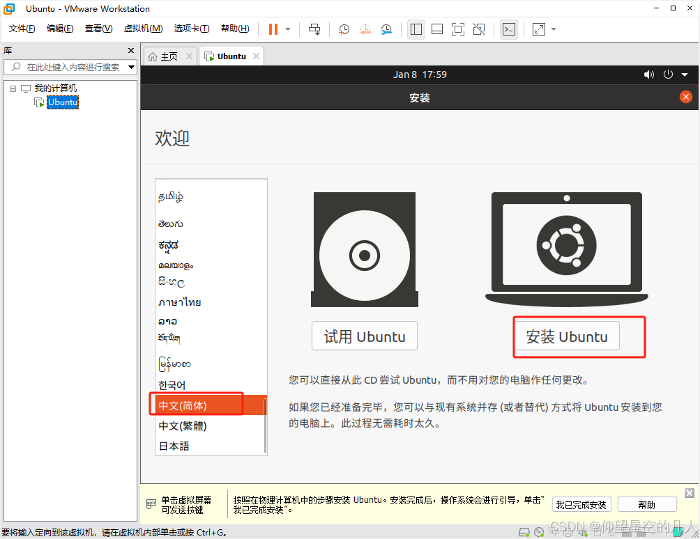Expand the library search dropdown arrow
The image size is (700, 539).
point(131,68)
